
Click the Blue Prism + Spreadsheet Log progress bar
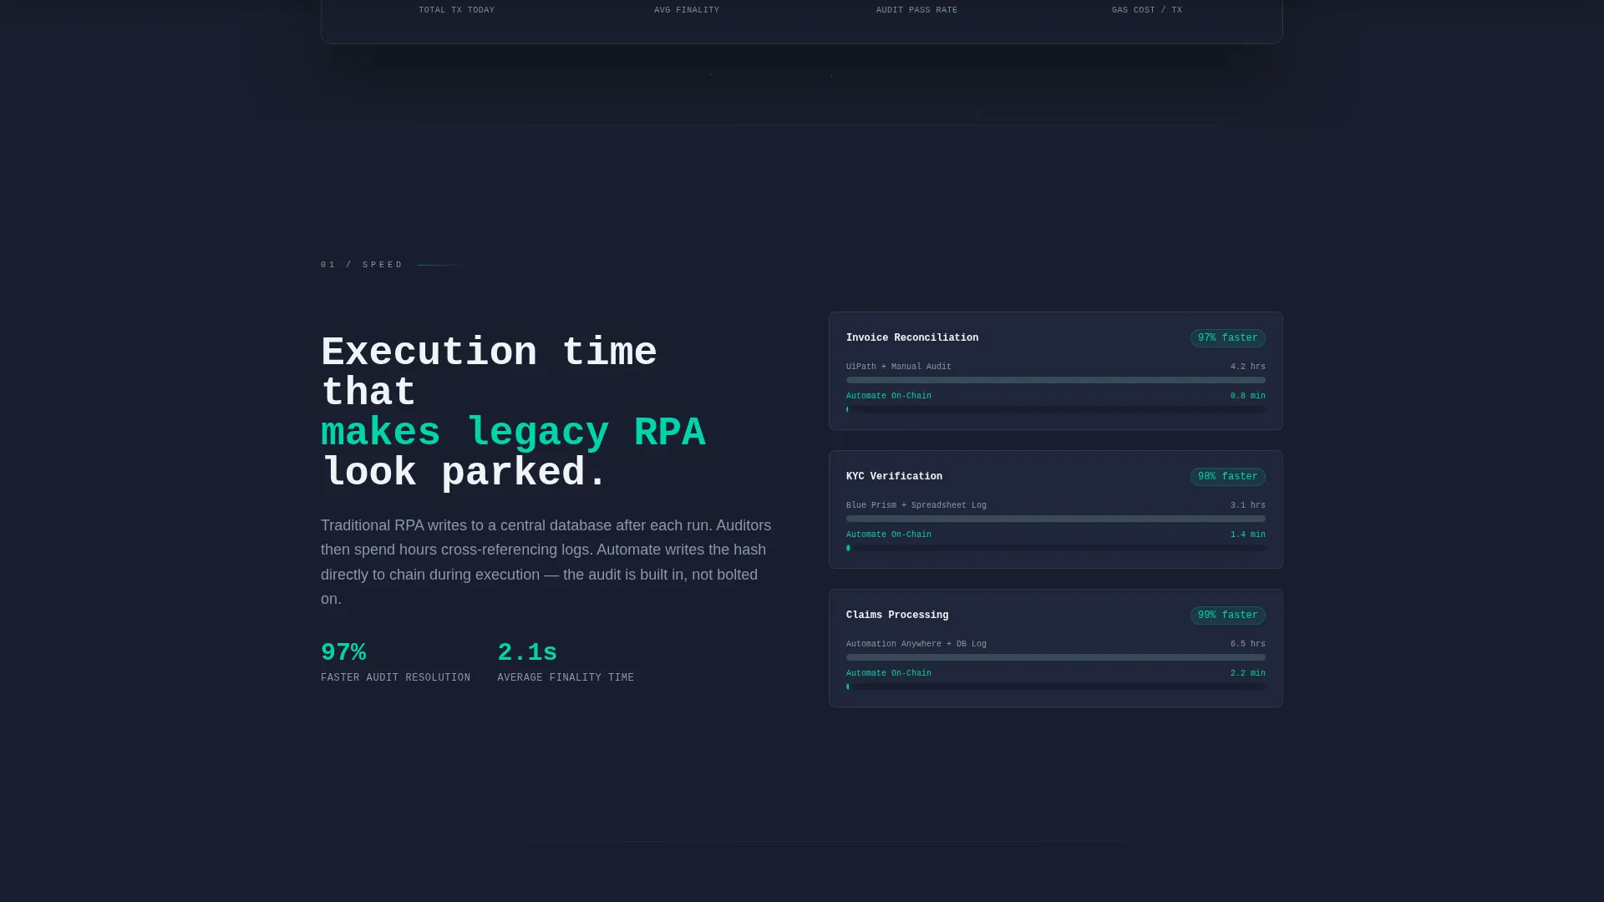(1056, 519)
